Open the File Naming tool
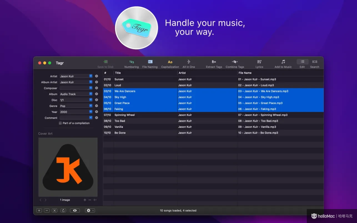This screenshot has height=223, width=357. (150, 64)
